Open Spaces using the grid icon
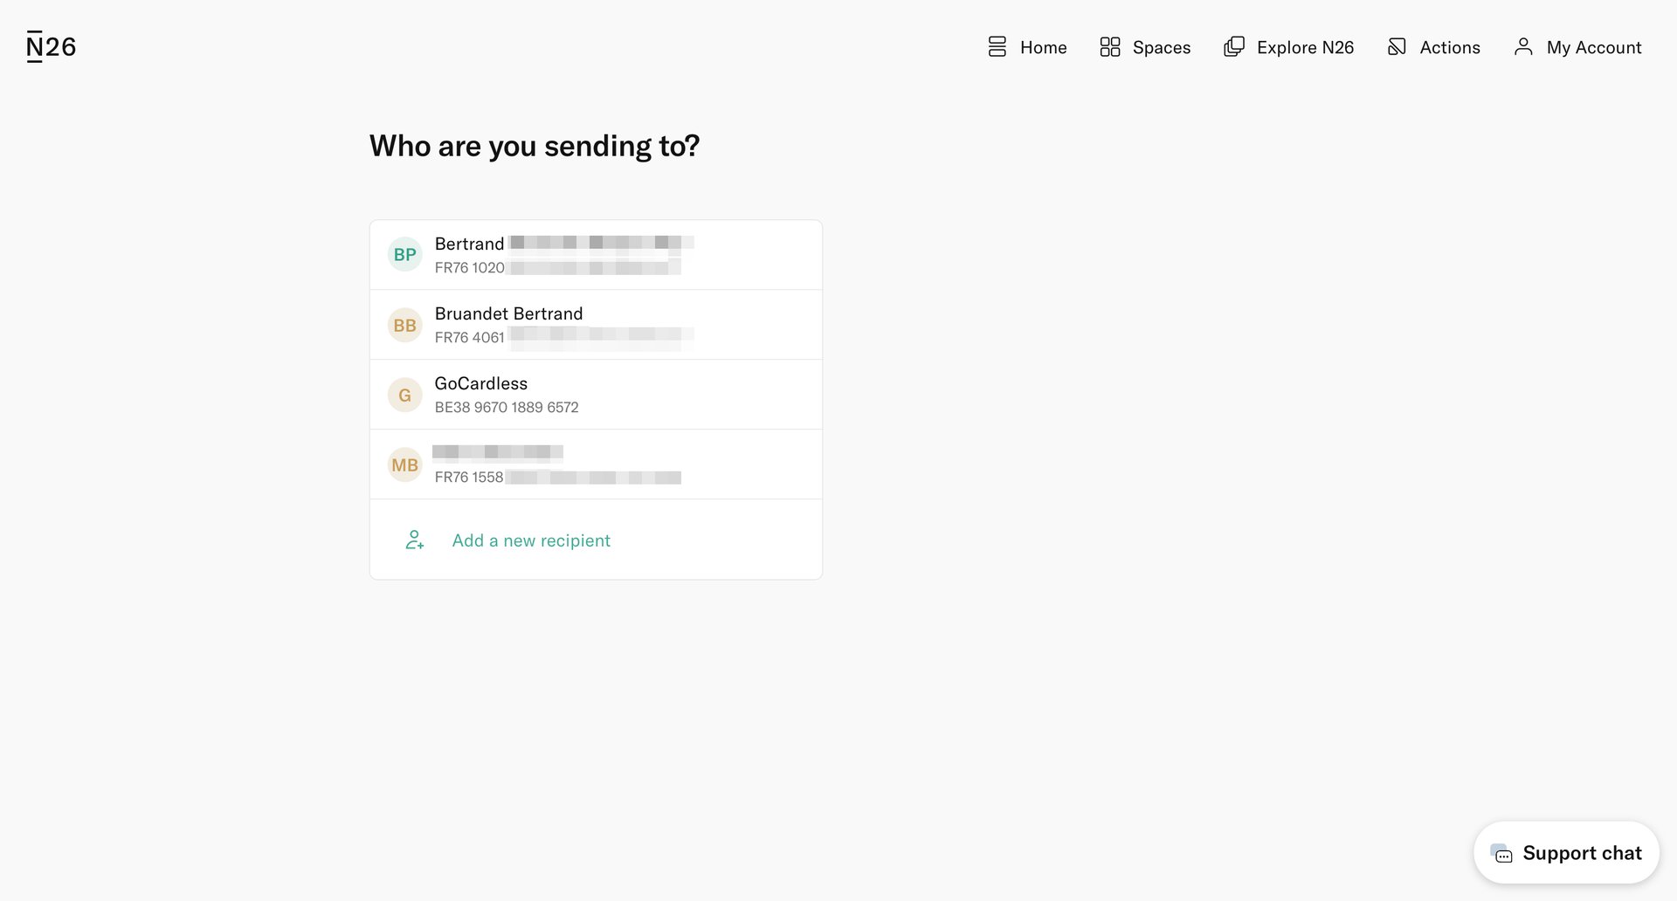Screen dimensions: 1677x901 tap(1110, 47)
